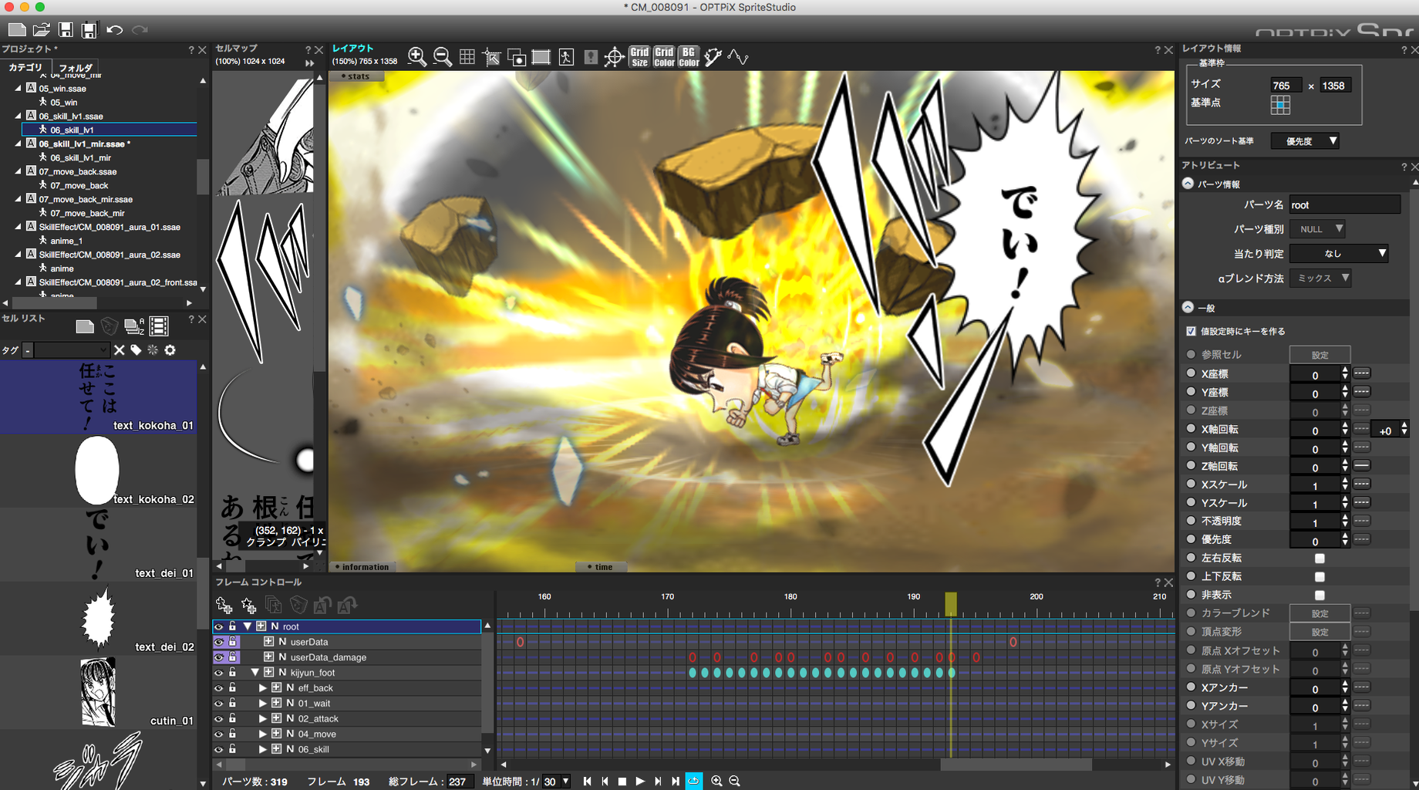
Task: Zoom out of the layout view
Action: (443, 57)
